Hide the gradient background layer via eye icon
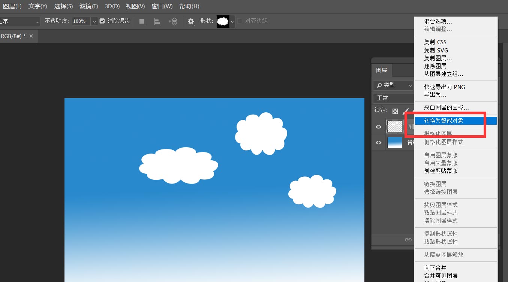 click(x=379, y=143)
